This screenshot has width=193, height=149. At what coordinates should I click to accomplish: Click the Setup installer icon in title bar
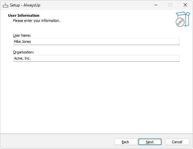pyautogui.click(x=5, y=5)
